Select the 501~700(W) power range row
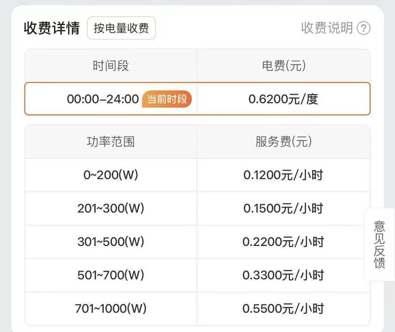This screenshot has height=332, width=395. pos(111,275)
